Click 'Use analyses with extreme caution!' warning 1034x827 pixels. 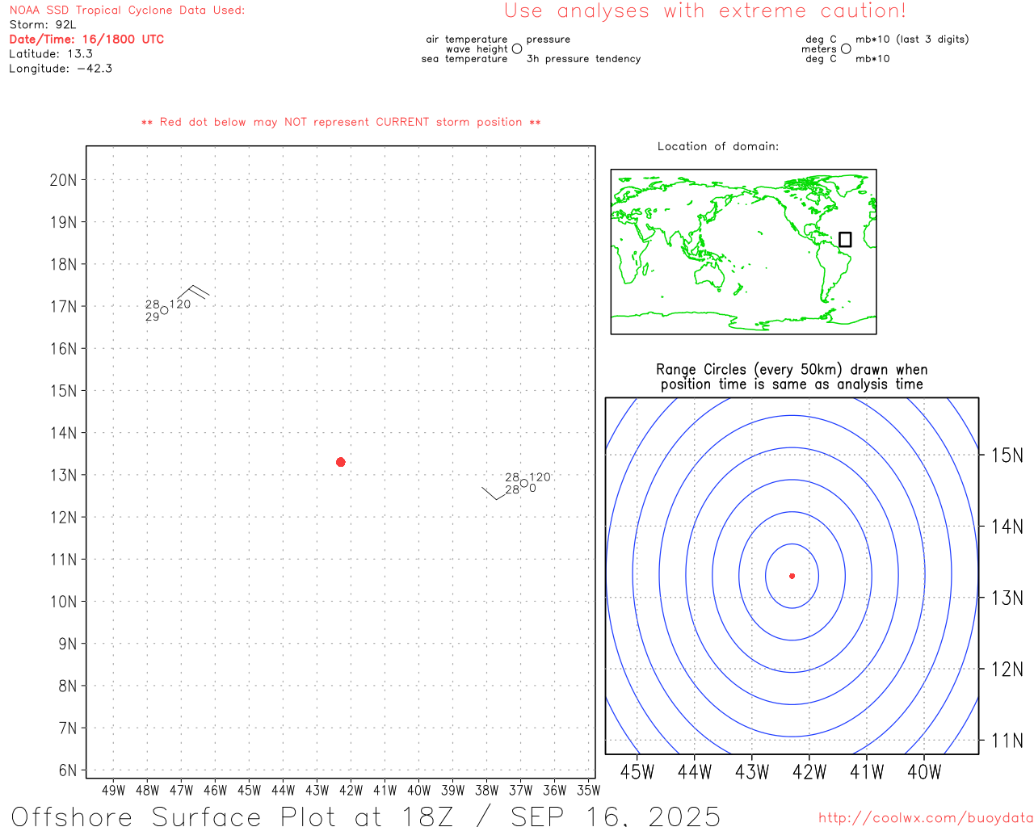[x=705, y=10]
